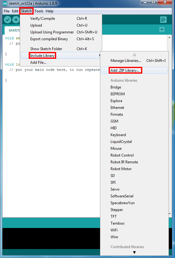Image resolution: width=175 pixels, height=258 pixels.
Task: Include the WiFi library
Action: (134, 230)
